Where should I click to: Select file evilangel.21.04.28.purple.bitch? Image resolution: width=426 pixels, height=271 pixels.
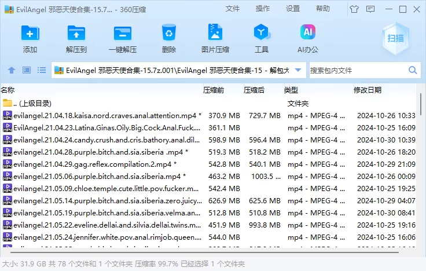(208, 152)
